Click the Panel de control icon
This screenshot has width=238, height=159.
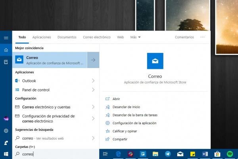tap(17, 90)
